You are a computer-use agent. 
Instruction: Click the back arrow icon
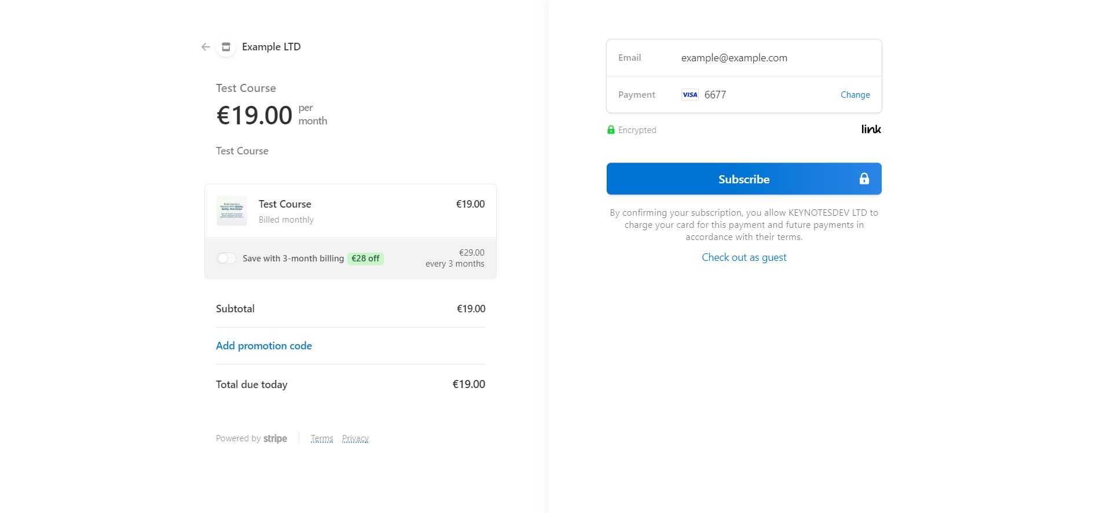206,47
